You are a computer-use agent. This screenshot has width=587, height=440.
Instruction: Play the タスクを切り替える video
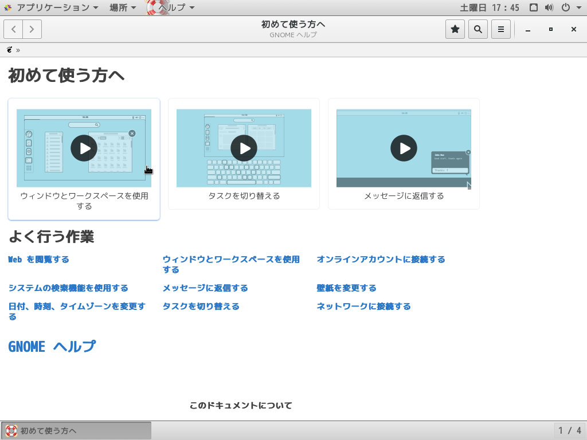[x=244, y=148]
